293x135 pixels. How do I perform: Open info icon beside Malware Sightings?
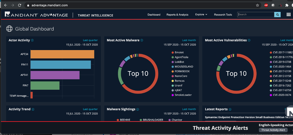pos(138,109)
